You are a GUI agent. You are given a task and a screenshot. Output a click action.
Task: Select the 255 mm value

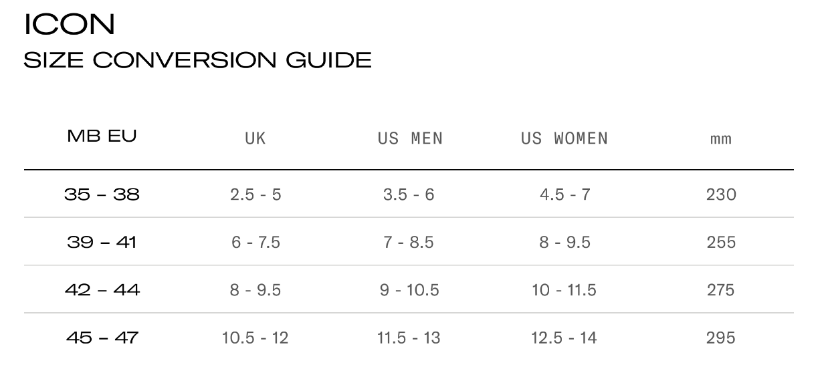(x=721, y=242)
